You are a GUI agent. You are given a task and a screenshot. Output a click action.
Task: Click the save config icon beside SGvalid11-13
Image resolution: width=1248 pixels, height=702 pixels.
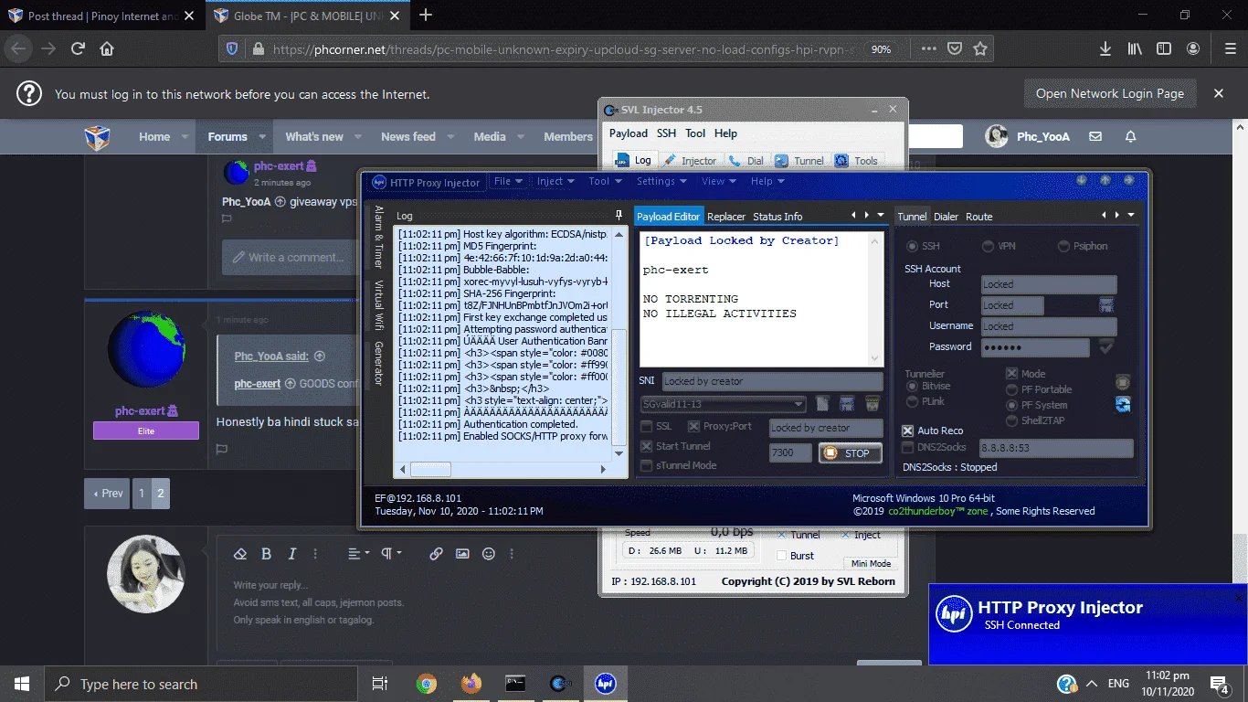pyautogui.click(x=847, y=403)
